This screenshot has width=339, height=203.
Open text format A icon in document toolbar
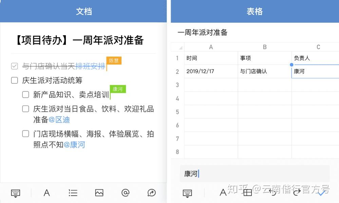tap(47, 192)
